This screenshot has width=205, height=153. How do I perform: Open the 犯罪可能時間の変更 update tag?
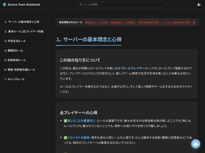click(x=148, y=22)
